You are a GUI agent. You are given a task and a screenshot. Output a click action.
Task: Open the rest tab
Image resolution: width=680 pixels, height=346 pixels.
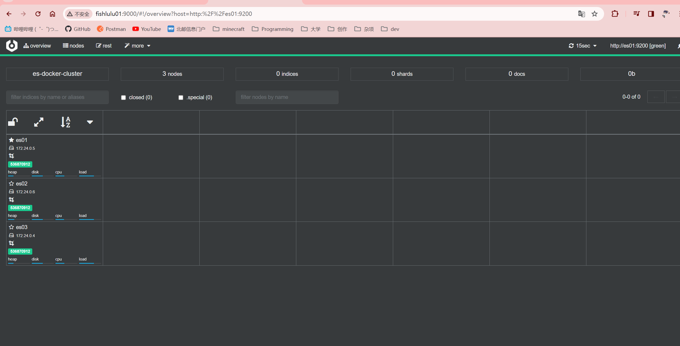[104, 46]
